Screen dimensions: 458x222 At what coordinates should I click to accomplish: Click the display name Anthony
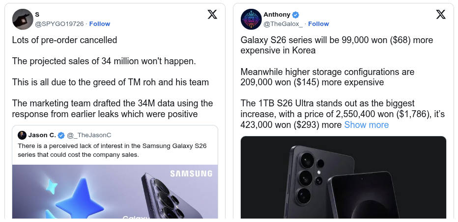(x=277, y=15)
